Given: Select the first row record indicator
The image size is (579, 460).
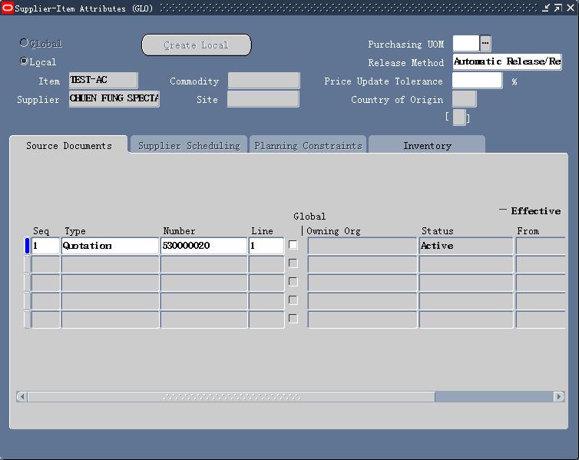Looking at the screenshot, I should (x=28, y=246).
